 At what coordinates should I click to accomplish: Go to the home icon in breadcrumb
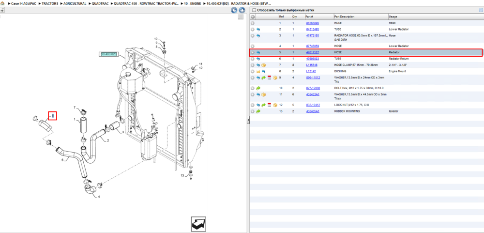click(x=2, y=3)
